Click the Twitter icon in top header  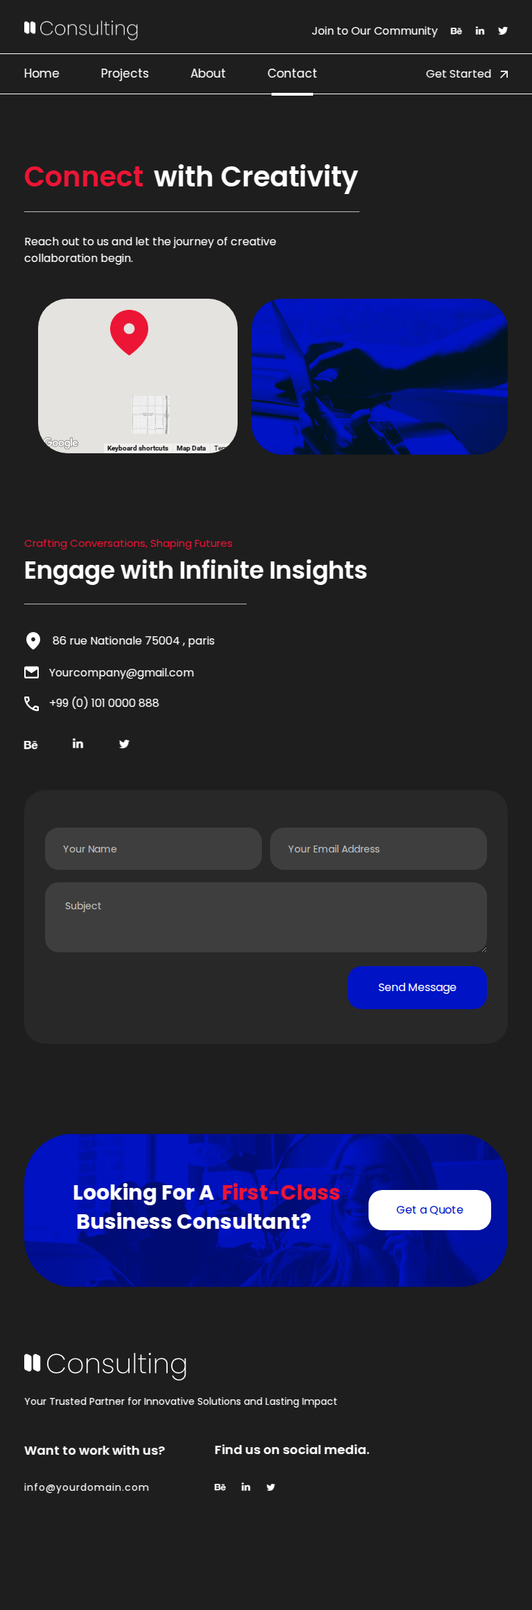coord(503,30)
